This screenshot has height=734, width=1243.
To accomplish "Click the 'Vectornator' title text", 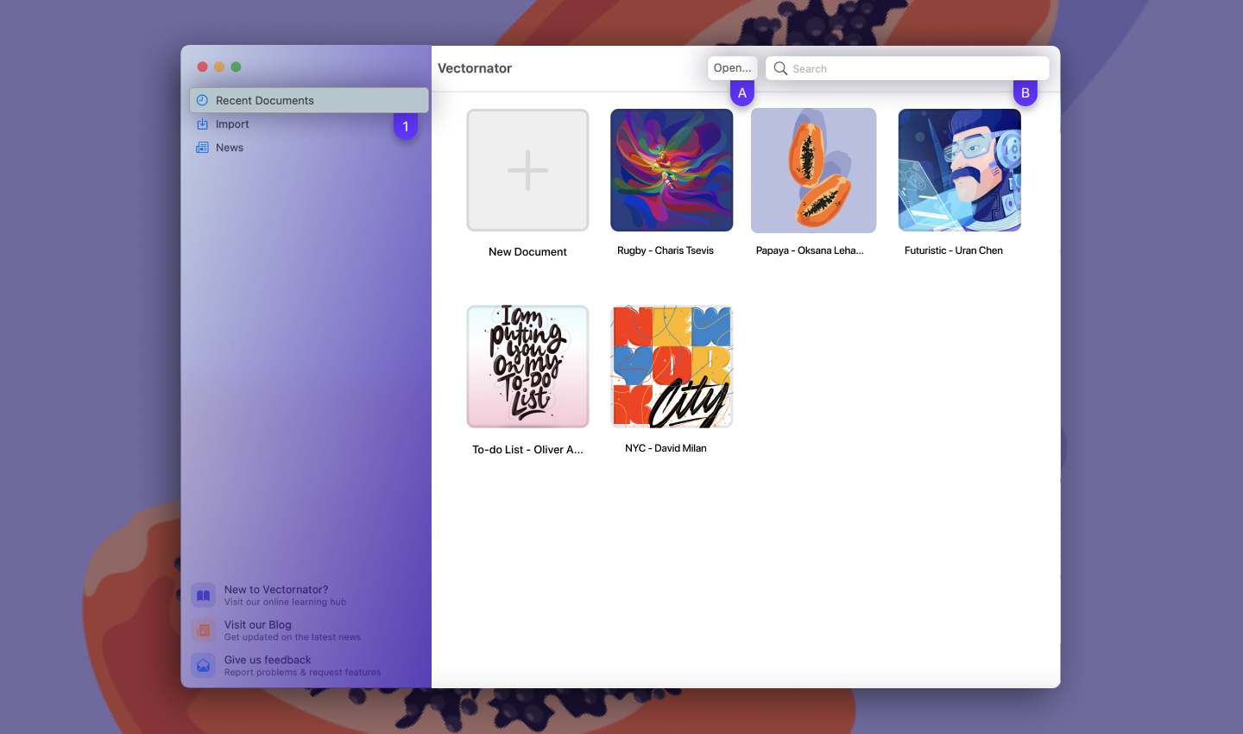I will point(475,68).
